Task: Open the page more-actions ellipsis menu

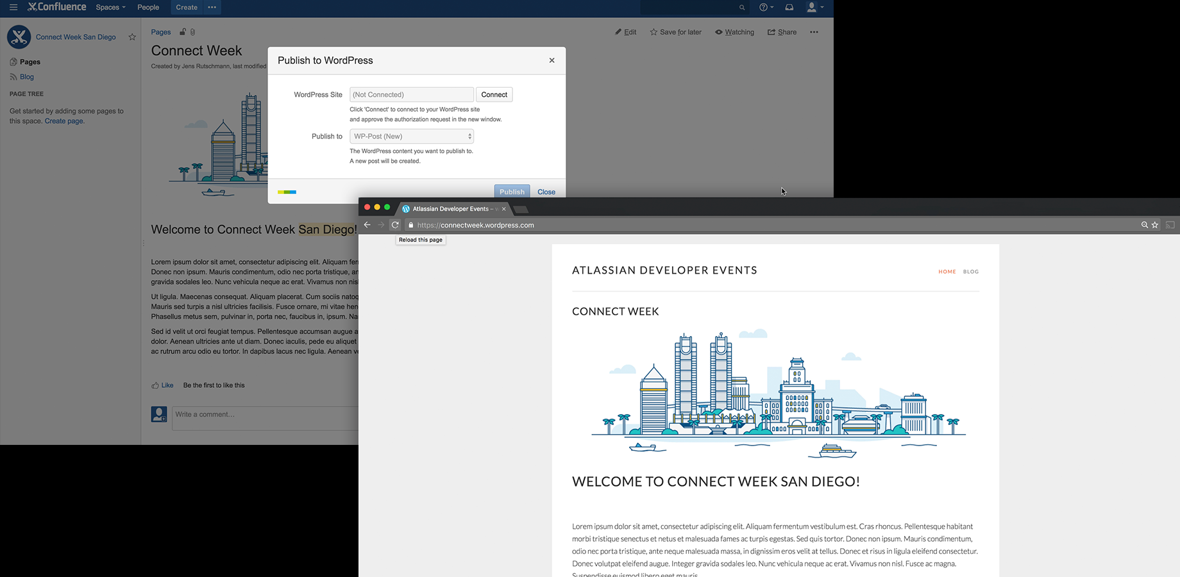Action: coord(814,32)
